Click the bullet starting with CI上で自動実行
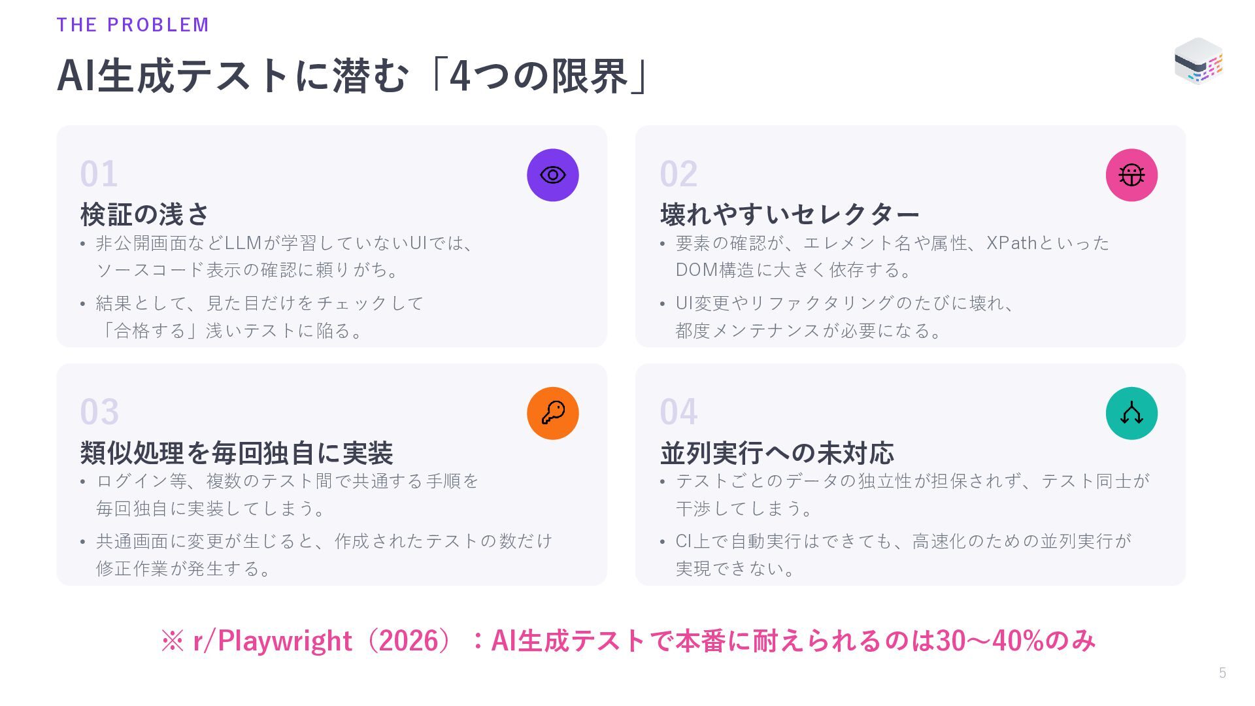This screenshot has height=706, width=1255. point(895,554)
